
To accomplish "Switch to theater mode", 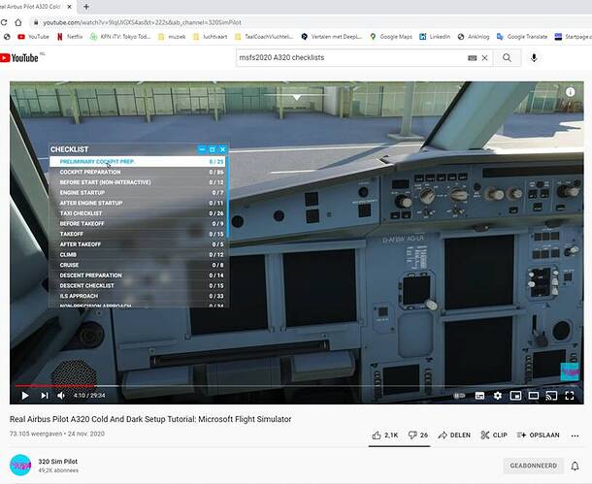I will tap(534, 396).
